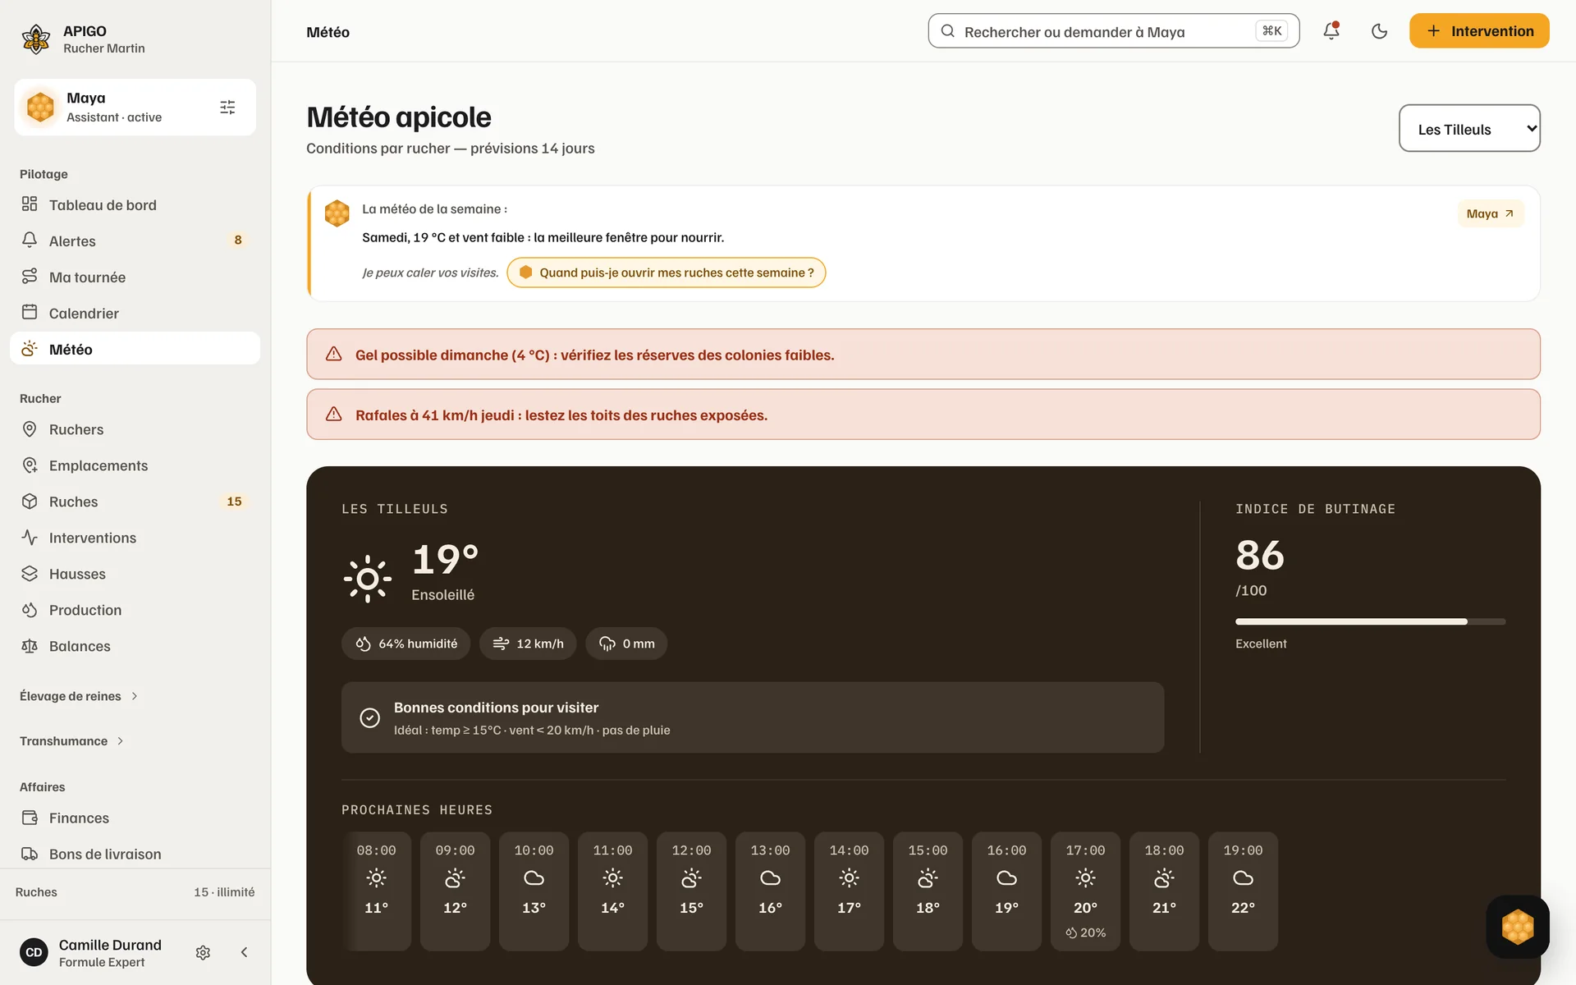Viewport: 1576px width, 985px height.
Task: Toggle dark mode moon icon
Action: [1379, 31]
